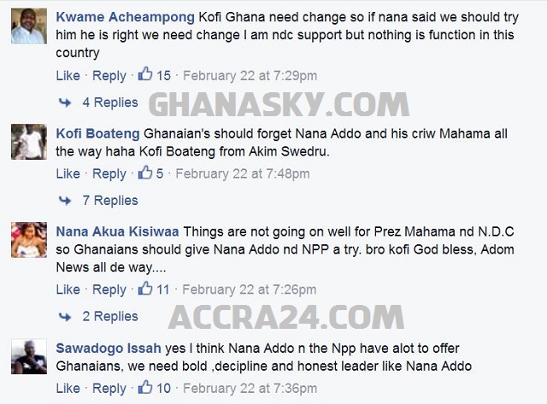
Task: Click reply arrow icon beside 2 Replies
Action: pyautogui.click(x=65, y=317)
